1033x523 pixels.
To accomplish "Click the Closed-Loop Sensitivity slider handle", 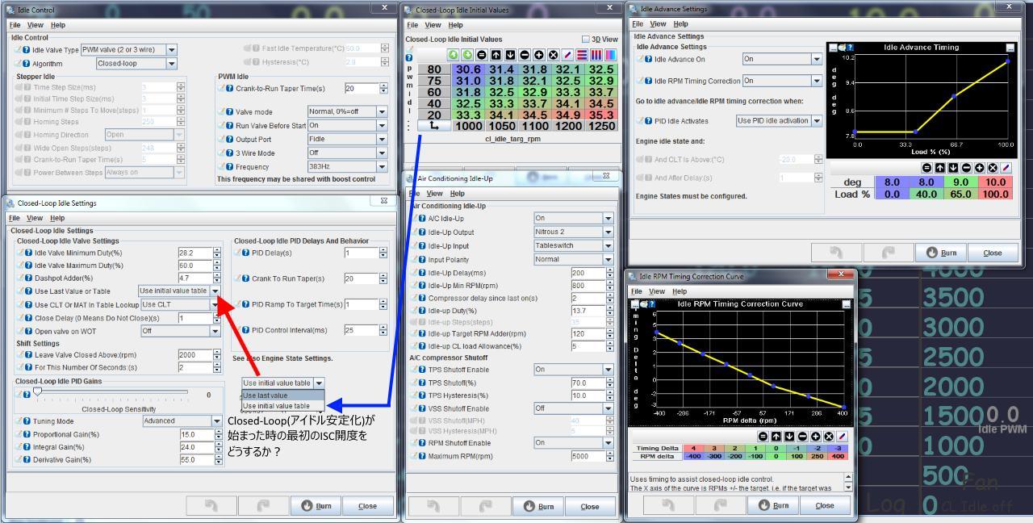I will [37, 391].
